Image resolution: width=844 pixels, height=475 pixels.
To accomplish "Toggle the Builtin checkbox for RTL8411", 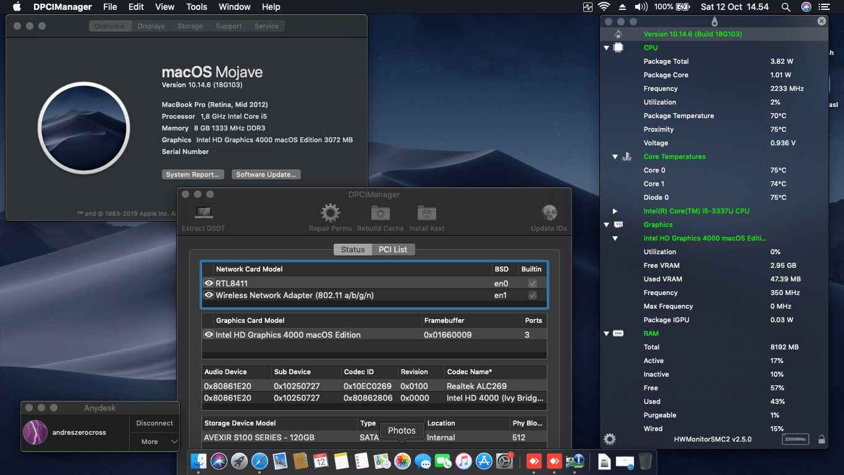I will coord(533,282).
